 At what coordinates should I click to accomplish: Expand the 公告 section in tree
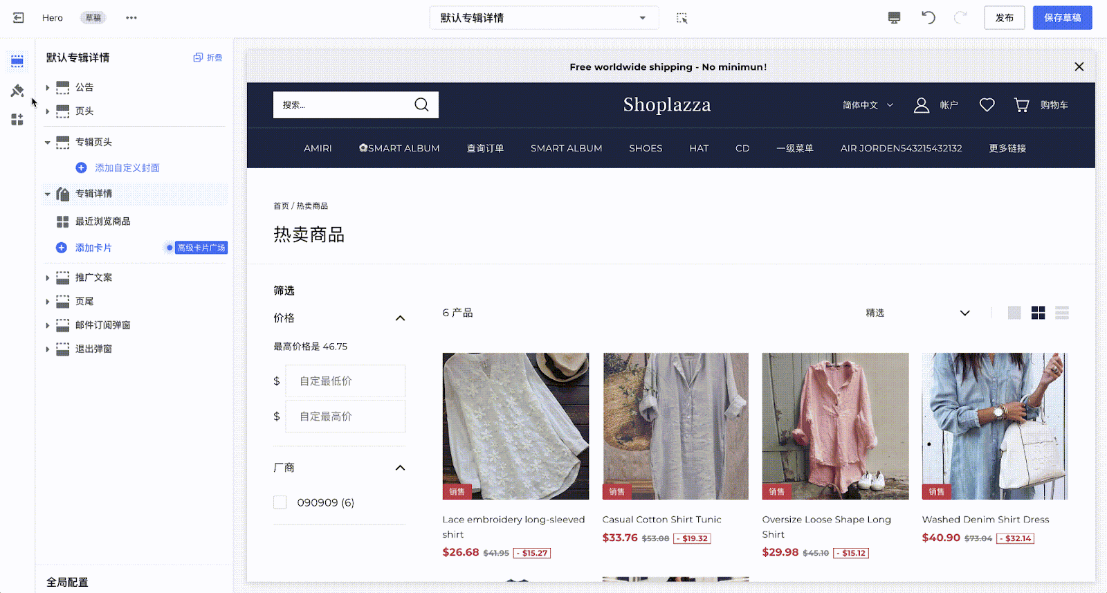tap(47, 87)
